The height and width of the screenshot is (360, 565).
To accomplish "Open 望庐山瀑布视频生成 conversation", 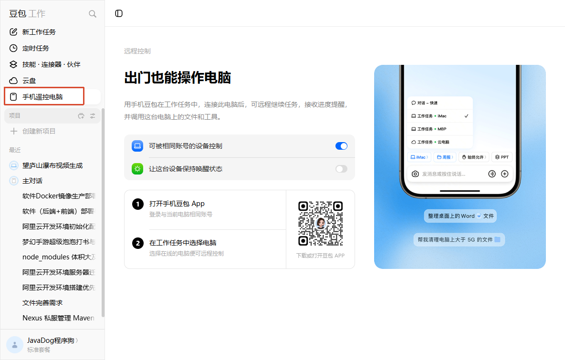I will 52,165.
